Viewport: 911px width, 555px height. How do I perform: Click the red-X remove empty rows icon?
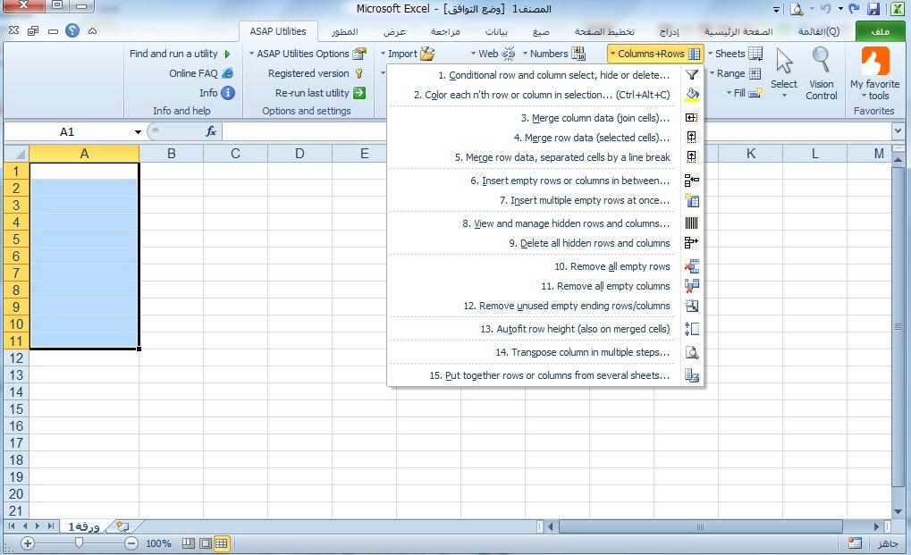691,266
